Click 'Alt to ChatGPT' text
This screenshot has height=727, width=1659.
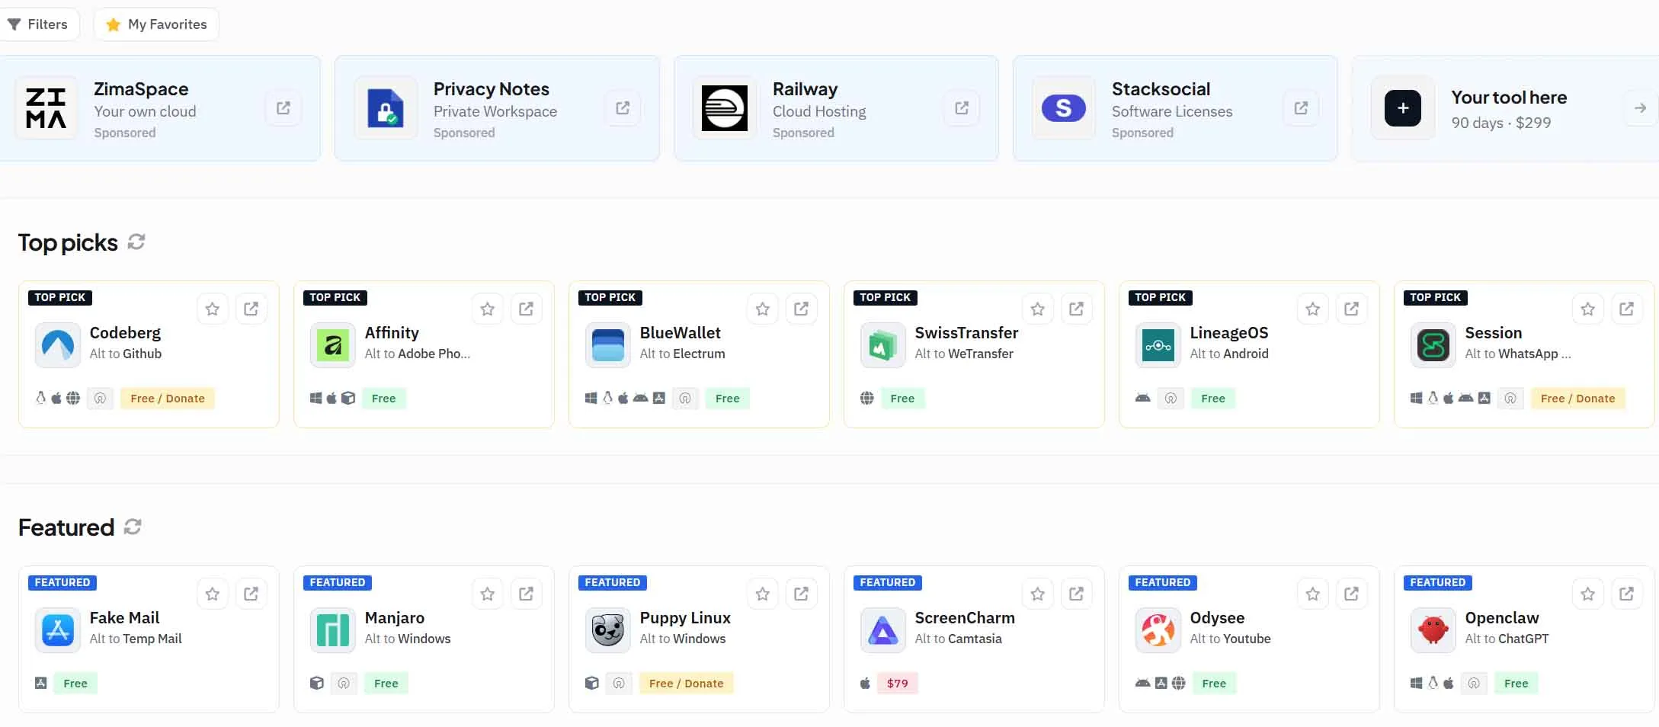[1507, 639]
